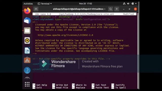
Task: Close the terminal window
Action: [x=135, y=9]
